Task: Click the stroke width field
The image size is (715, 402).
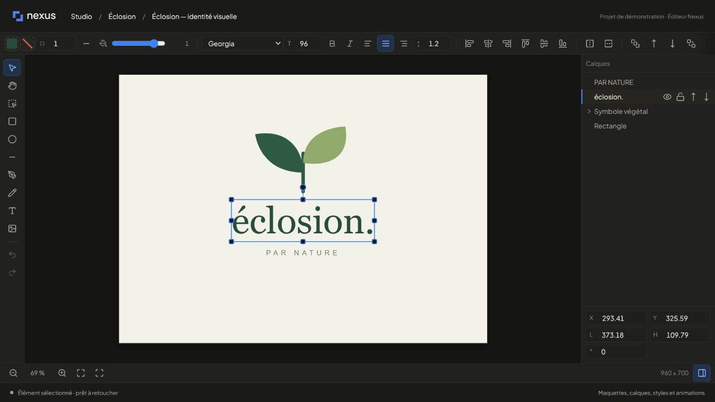Action: coord(56,44)
